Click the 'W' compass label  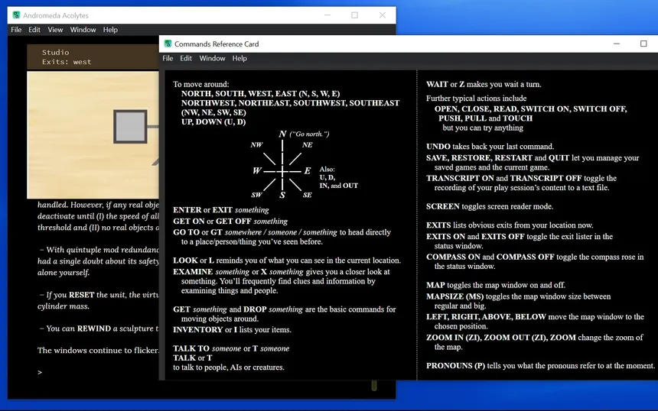pyautogui.click(x=257, y=170)
